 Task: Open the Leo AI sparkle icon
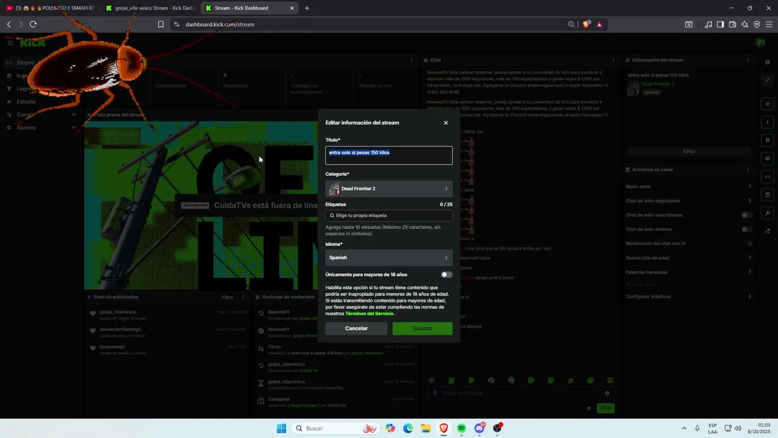pos(745,24)
